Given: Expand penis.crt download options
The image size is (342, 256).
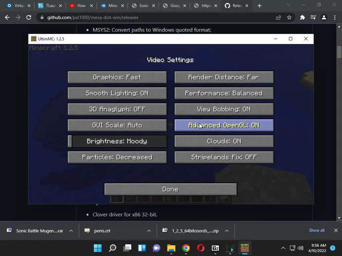Looking at the screenshot, I should pyautogui.click(x=149, y=231).
